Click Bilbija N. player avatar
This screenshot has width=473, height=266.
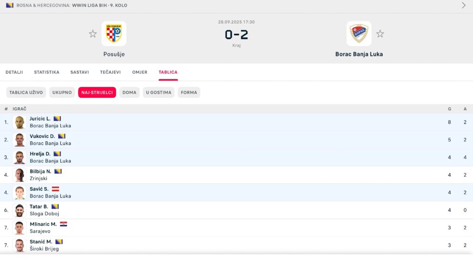19,175
